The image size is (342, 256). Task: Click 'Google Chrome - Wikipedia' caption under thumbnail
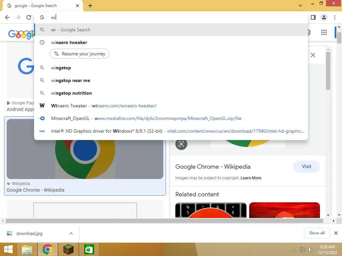[35, 190]
